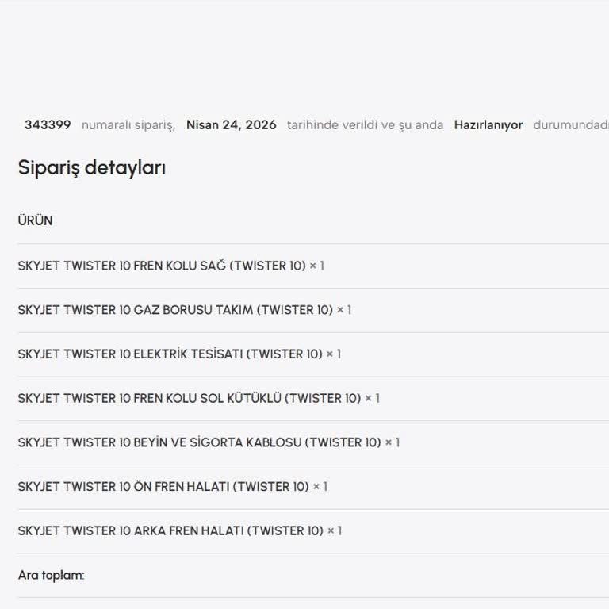Click the phrase 'tarihinde verildi ve şu anda'
The width and height of the screenshot is (609, 609).
click(365, 125)
